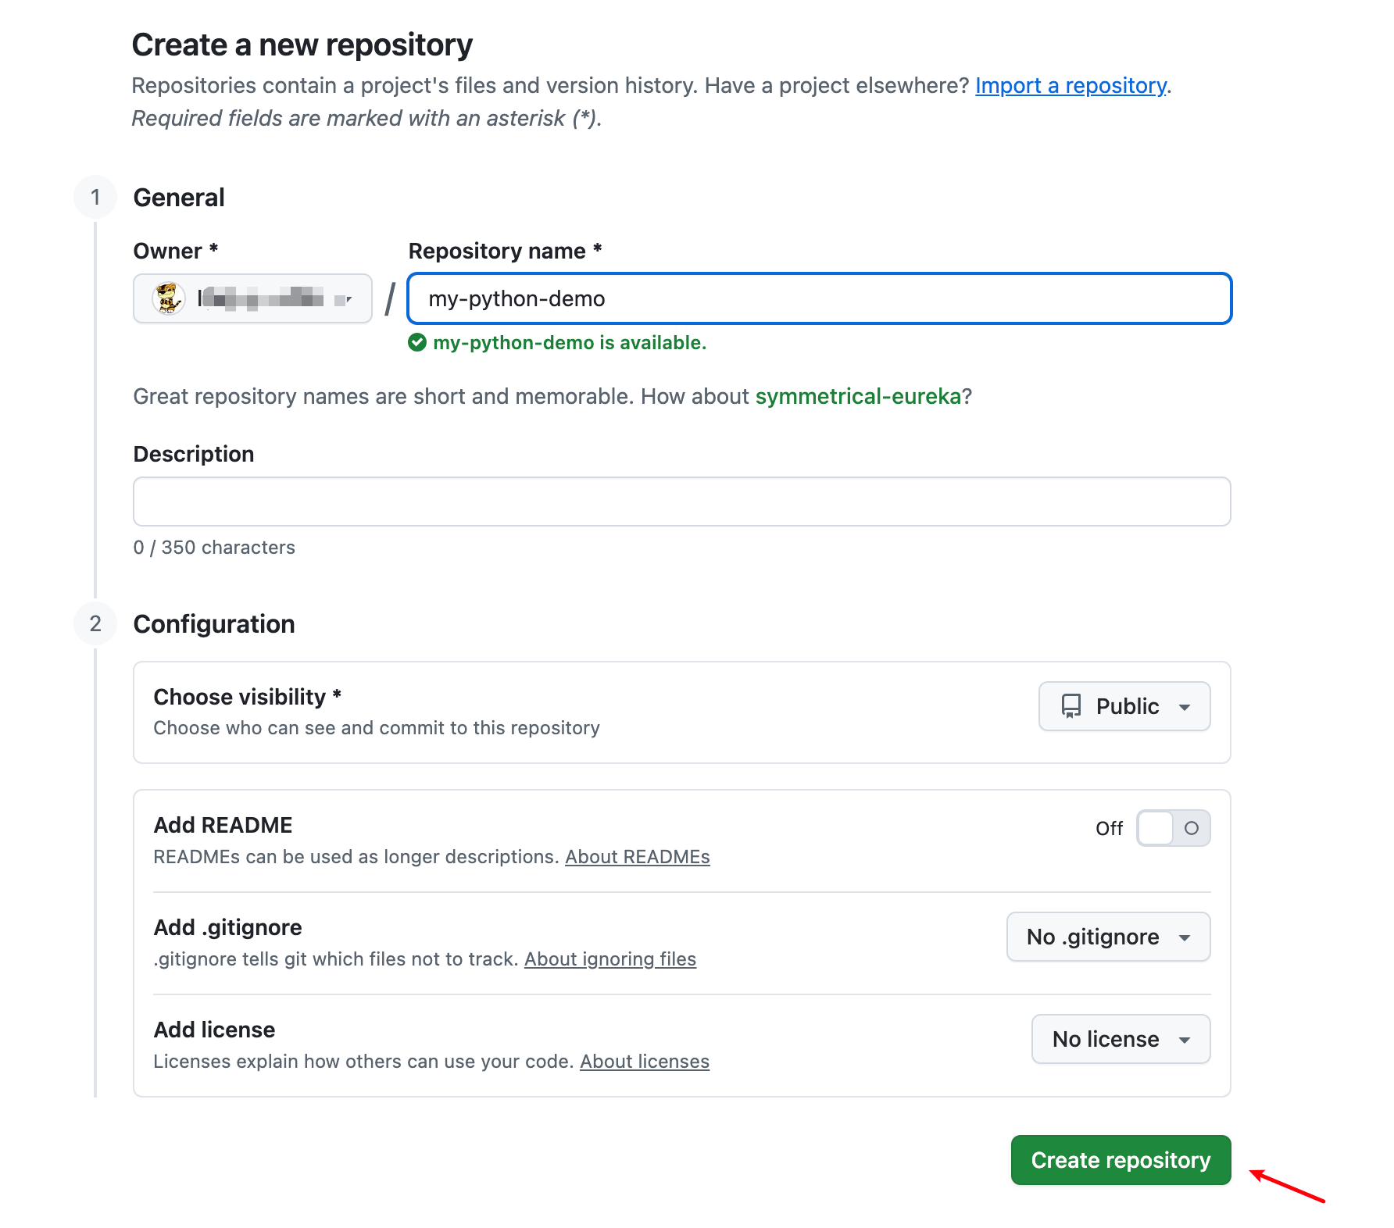Viewport: 1394px width, 1228px height.
Task: Click the small caret in Owner selector
Action: point(348,298)
